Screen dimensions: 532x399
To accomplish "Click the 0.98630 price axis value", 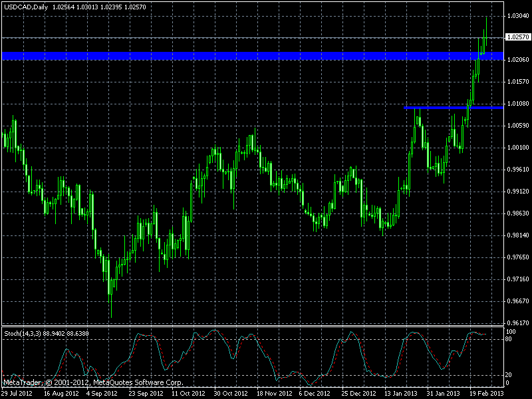I will pyautogui.click(x=518, y=213).
